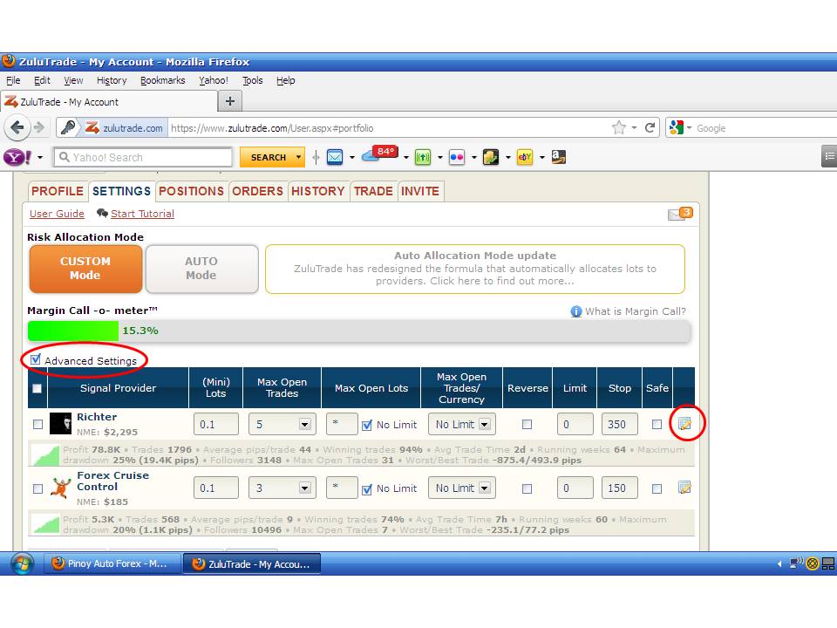Click the info icon beside What is Margin Call
This screenshot has height=628, width=837.
pyautogui.click(x=576, y=311)
